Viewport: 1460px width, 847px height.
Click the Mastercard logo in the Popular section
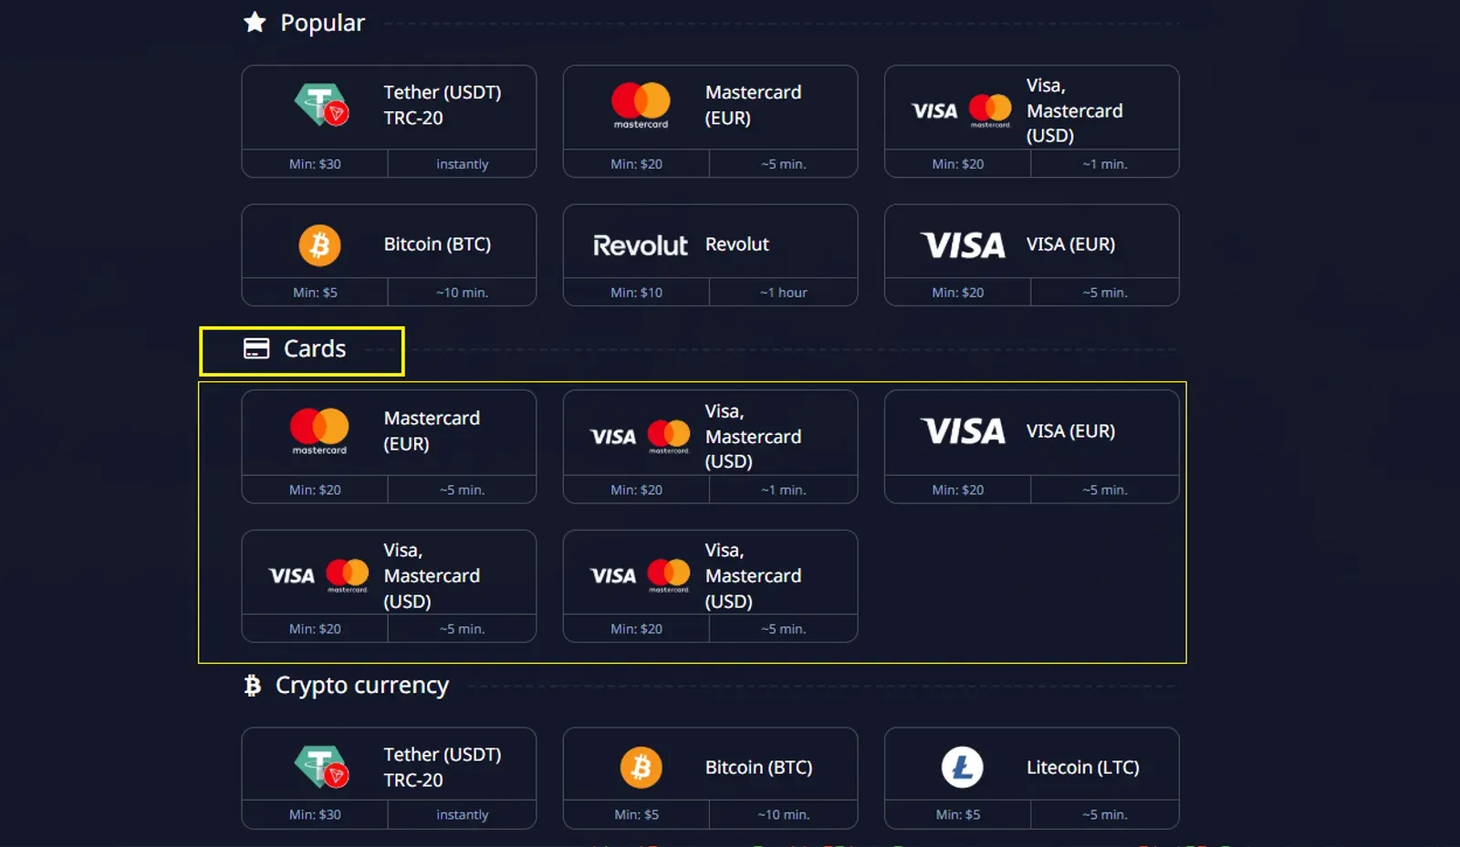point(641,104)
